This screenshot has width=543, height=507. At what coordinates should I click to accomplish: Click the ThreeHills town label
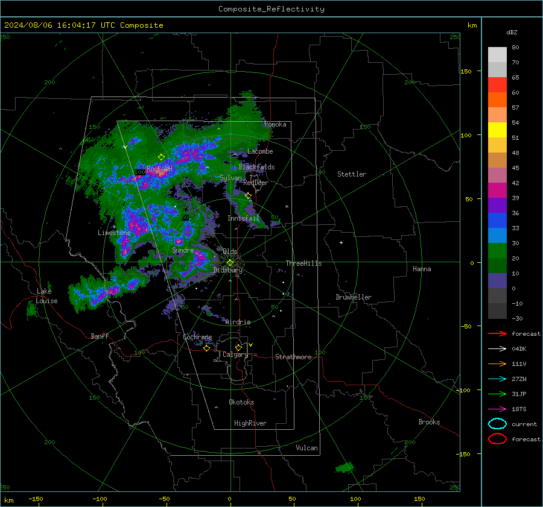point(303,263)
